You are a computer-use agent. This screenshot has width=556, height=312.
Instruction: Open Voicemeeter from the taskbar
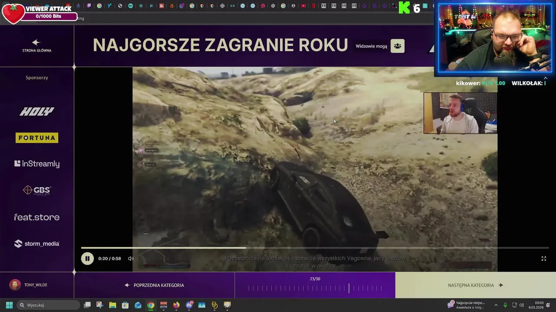point(164,305)
